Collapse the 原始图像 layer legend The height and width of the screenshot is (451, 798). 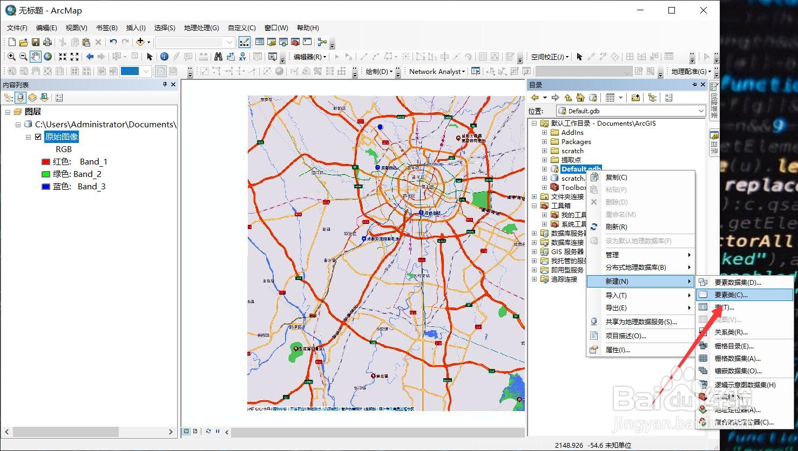pos(29,137)
